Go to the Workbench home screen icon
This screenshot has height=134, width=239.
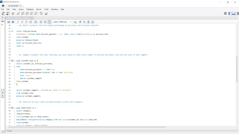coord(3,6)
